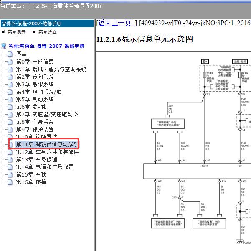Viewport: 251px width, 251px height.
Task: Click the 菜单展开 expand icon
Action: pyautogui.click(x=3, y=32)
